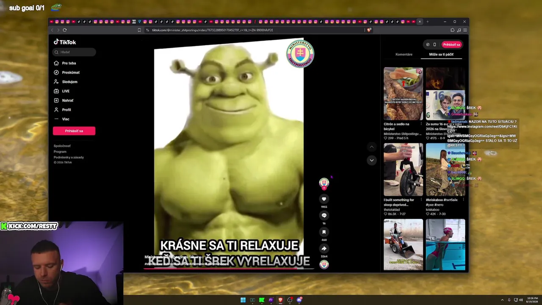Click the phone app icon in header
This screenshot has width=542, height=305.
tap(434, 44)
